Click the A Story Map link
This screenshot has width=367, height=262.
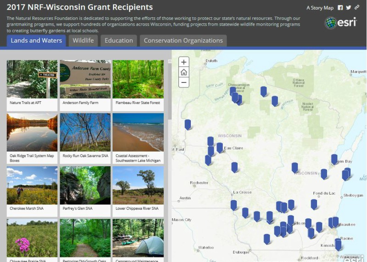click(x=320, y=8)
